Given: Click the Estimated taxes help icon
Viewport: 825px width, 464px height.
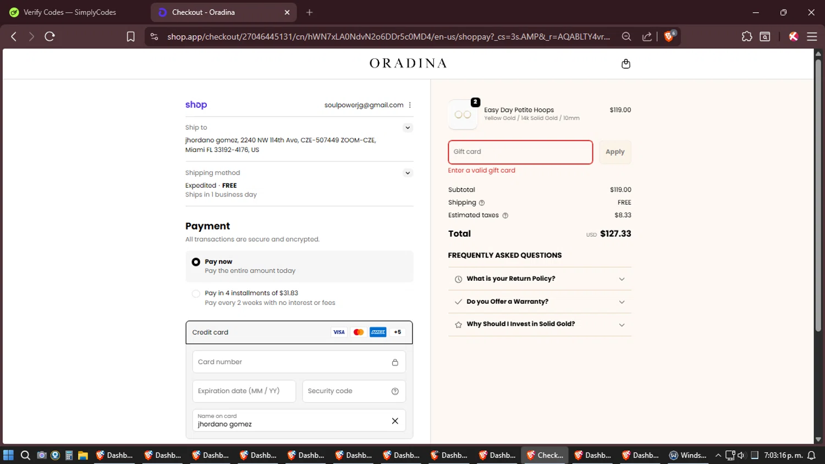Looking at the screenshot, I should pos(505,215).
